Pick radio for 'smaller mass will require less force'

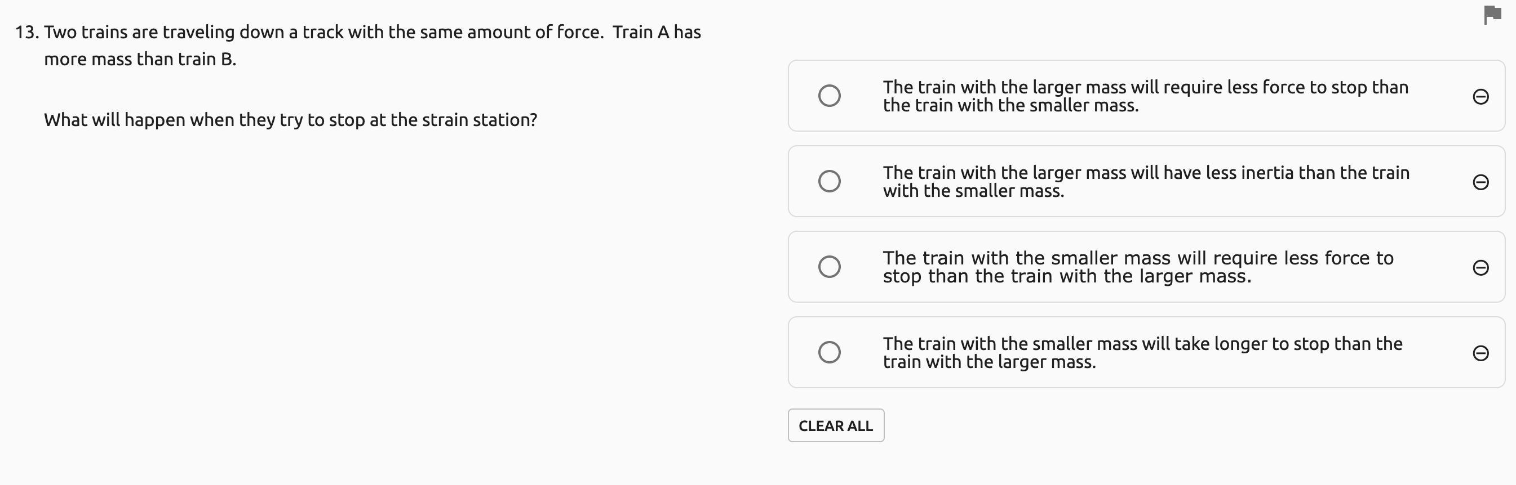829,267
